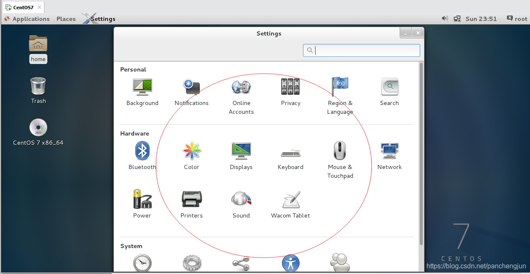Open the Privacy settings

tap(290, 92)
